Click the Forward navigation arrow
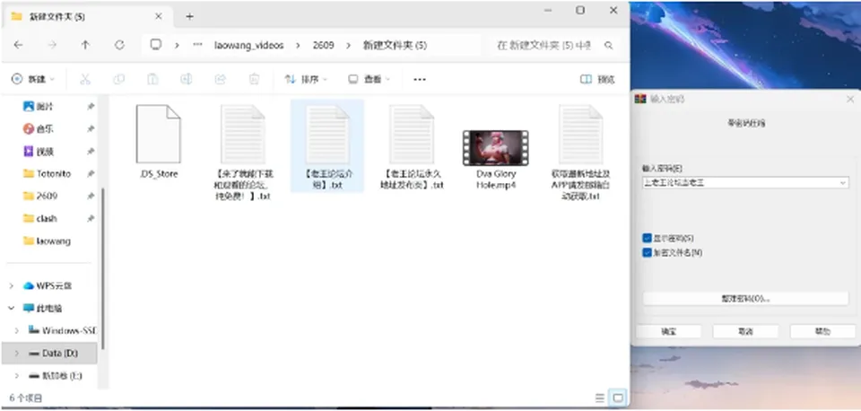This screenshot has width=861, height=411. (x=52, y=45)
